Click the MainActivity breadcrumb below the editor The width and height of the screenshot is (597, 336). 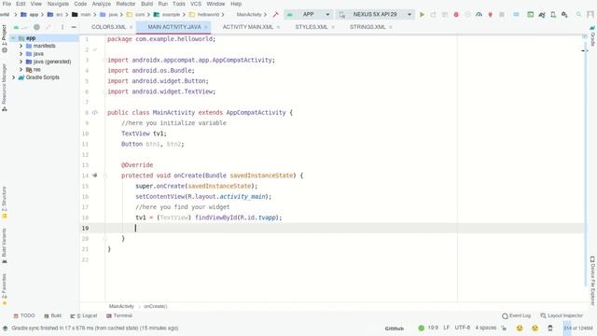(121, 306)
